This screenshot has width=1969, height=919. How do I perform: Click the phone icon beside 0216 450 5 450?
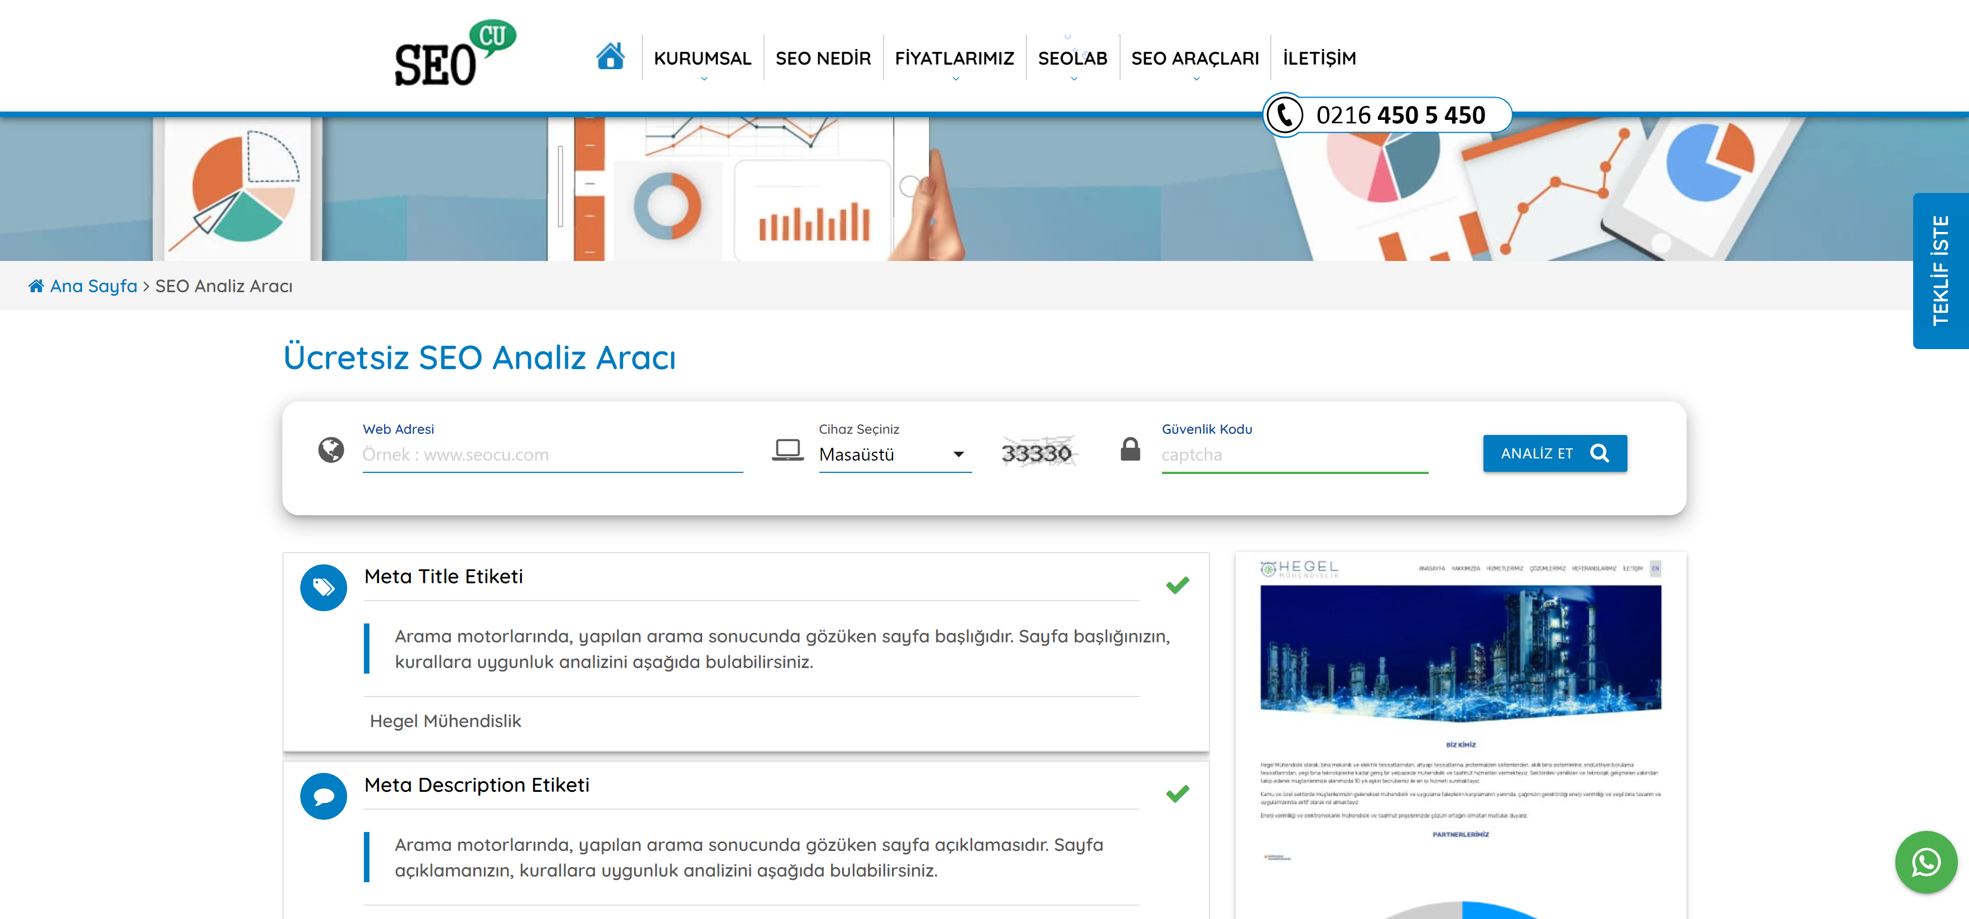(x=1284, y=115)
